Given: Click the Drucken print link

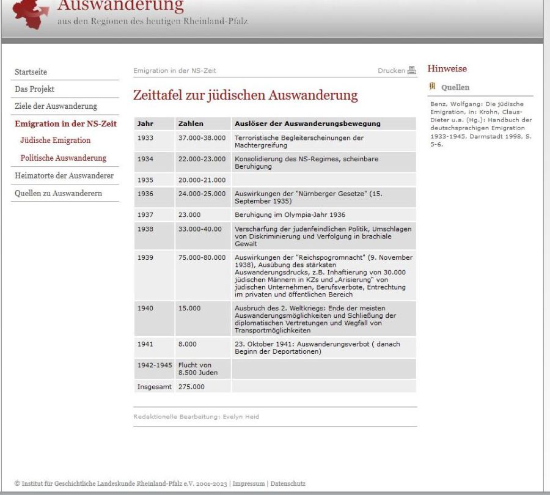Looking at the screenshot, I should coord(391,71).
